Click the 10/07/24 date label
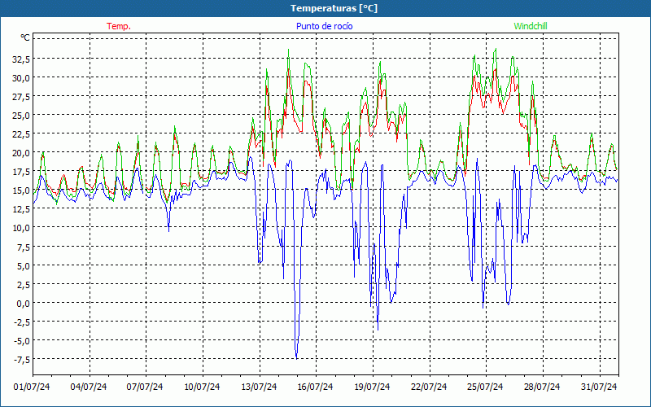 (202, 387)
